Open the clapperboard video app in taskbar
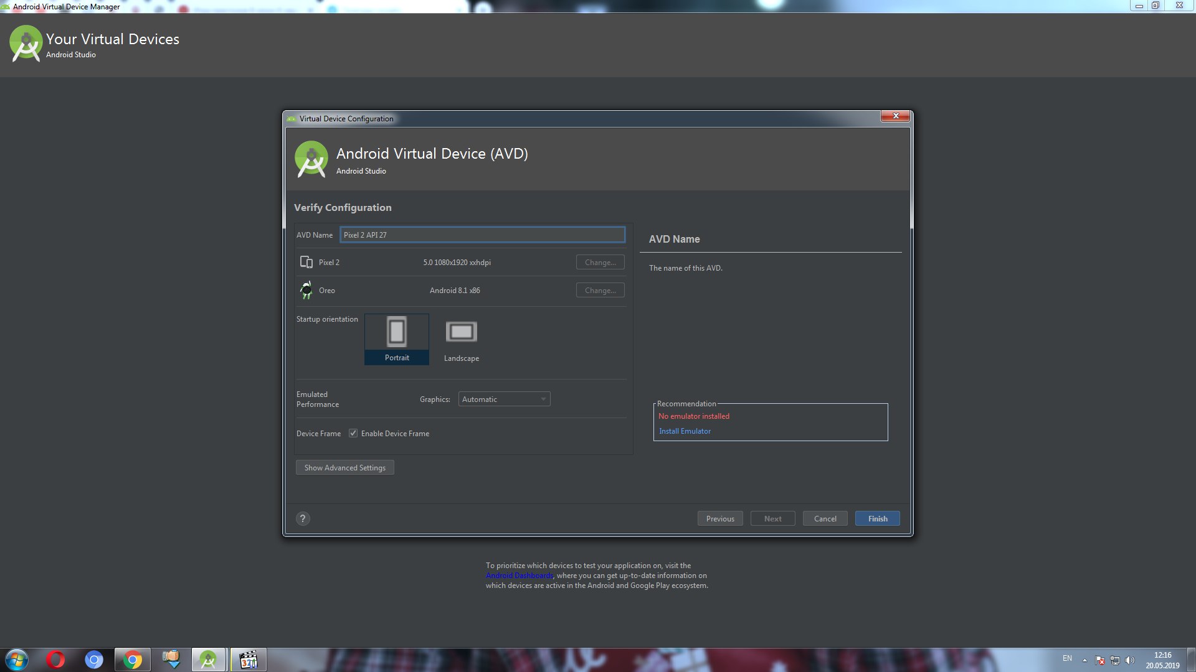The height and width of the screenshot is (672, 1196). [249, 660]
